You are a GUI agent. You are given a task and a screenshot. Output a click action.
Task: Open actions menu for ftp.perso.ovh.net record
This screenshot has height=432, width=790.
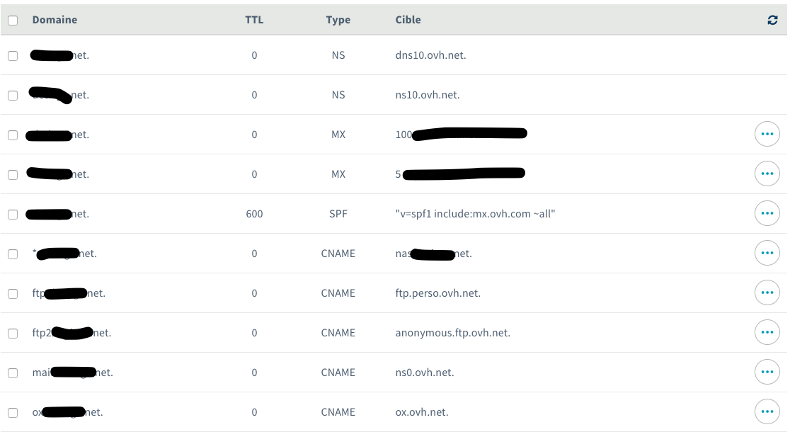coord(767,292)
